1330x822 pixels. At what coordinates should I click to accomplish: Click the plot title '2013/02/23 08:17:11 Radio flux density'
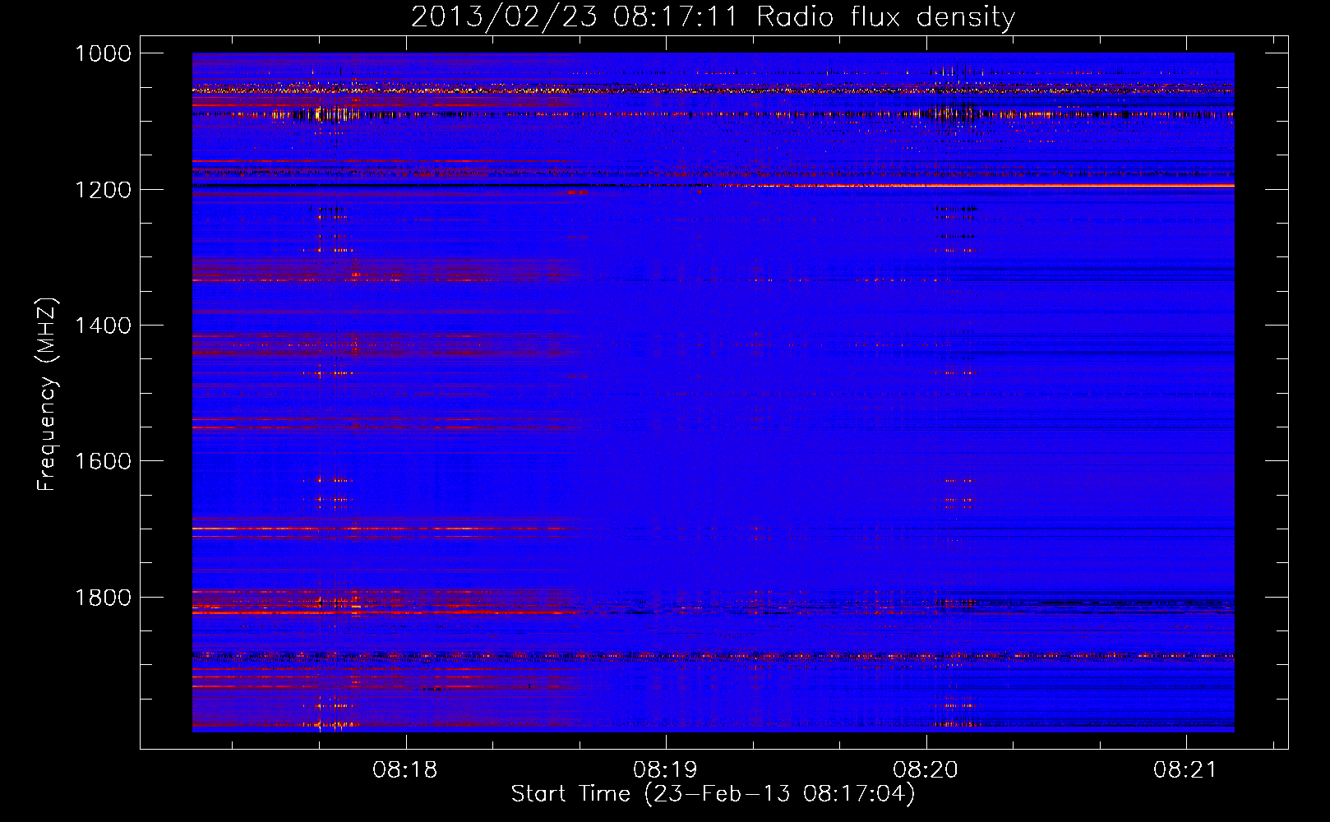click(713, 17)
